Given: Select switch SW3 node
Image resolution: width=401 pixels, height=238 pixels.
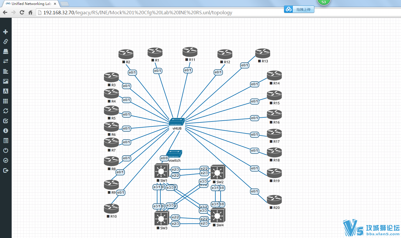Looking at the screenshot, I should (x=162, y=218).
